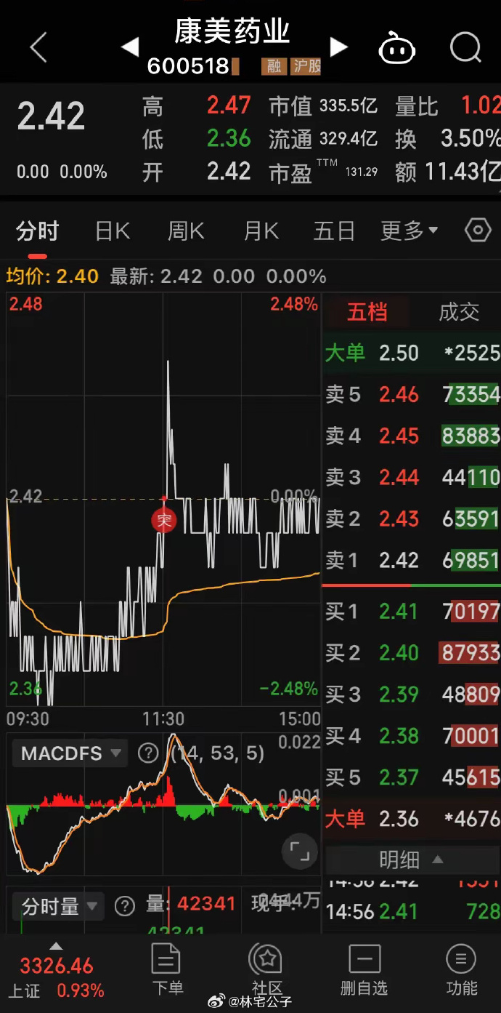Open 分时量 indicator dropdown
The width and height of the screenshot is (501, 1013).
click(57, 906)
